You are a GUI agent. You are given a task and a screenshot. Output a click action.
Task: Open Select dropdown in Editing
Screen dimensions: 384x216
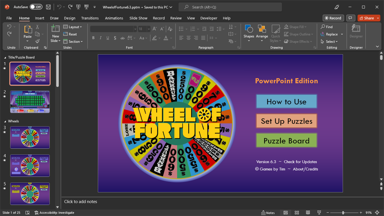point(329,41)
